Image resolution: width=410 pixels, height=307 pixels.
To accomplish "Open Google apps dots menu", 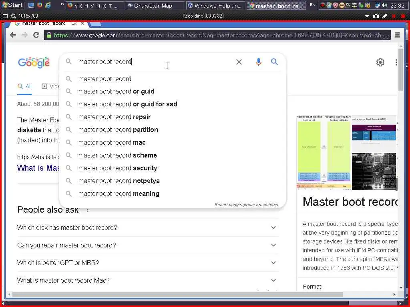I will click(396, 62).
